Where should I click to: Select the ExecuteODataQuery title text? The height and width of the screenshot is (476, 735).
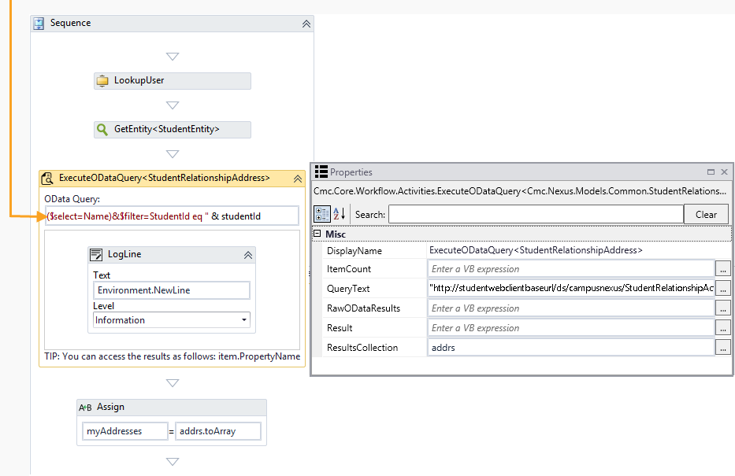pos(165,178)
